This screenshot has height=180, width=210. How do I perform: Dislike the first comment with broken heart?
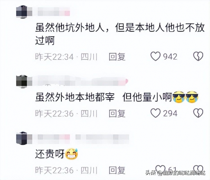click(198, 56)
